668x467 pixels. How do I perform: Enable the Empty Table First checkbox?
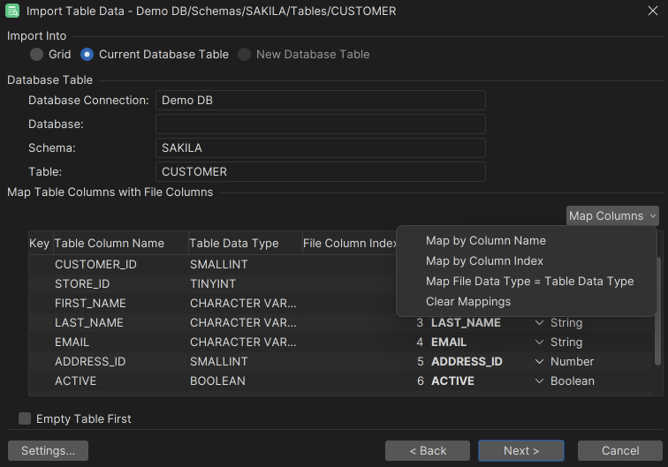pos(25,418)
